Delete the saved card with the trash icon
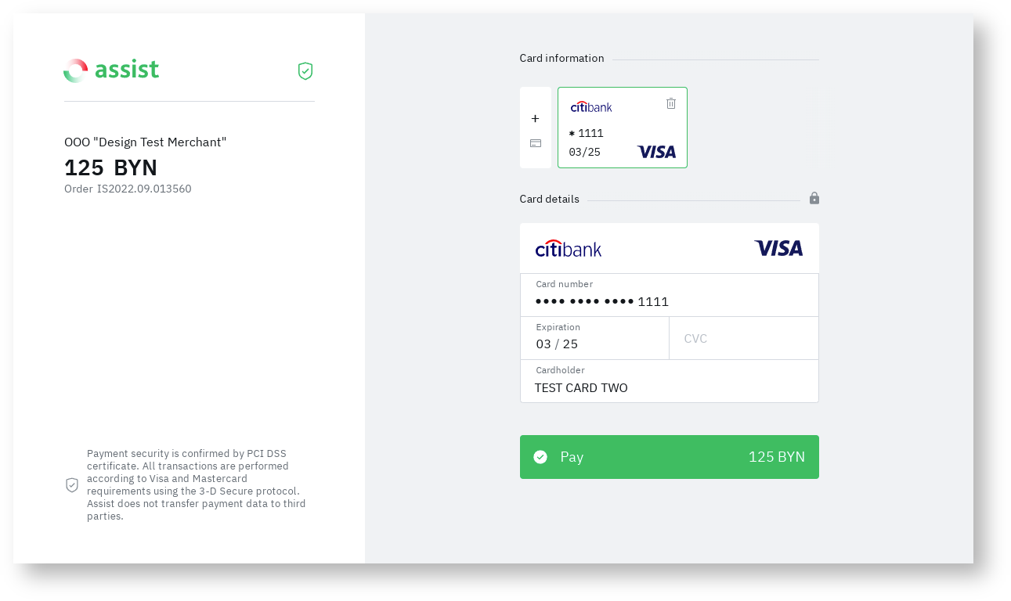The height and width of the screenshot is (601, 1011). (x=671, y=103)
